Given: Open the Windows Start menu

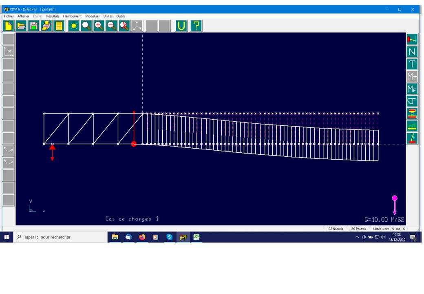Looking at the screenshot, I should (7, 237).
